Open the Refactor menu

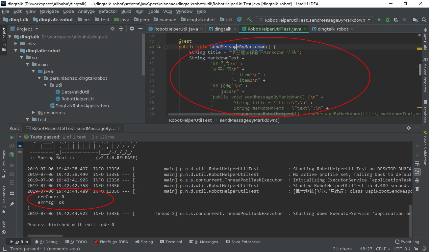click(x=108, y=11)
